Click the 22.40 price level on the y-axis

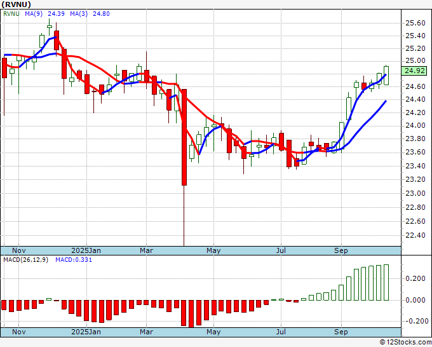click(415, 235)
